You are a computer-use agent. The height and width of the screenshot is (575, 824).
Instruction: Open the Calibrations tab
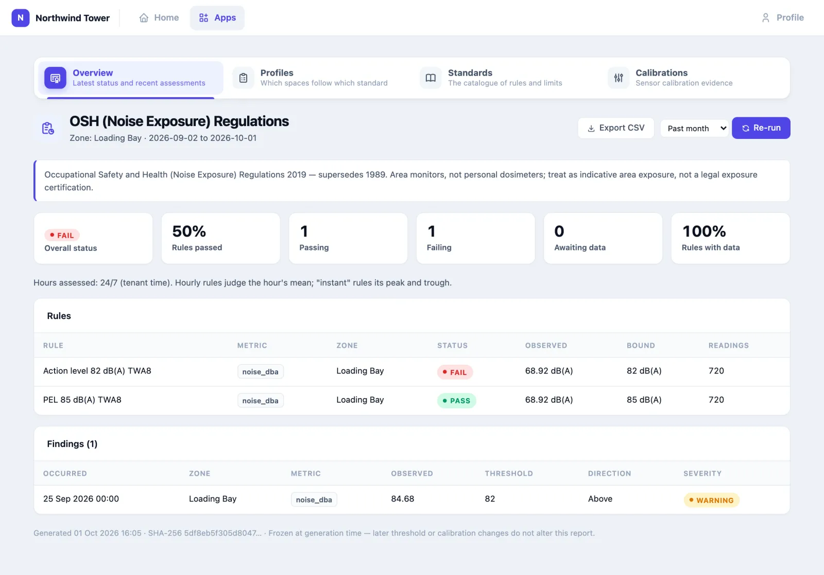point(694,78)
